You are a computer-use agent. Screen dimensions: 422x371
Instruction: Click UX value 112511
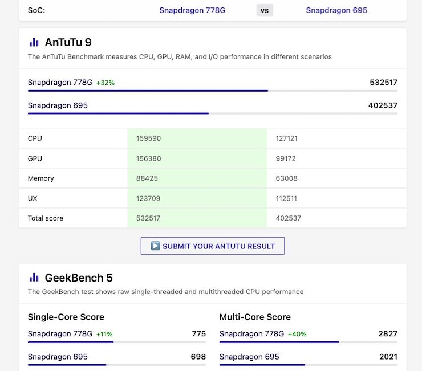tap(286, 198)
